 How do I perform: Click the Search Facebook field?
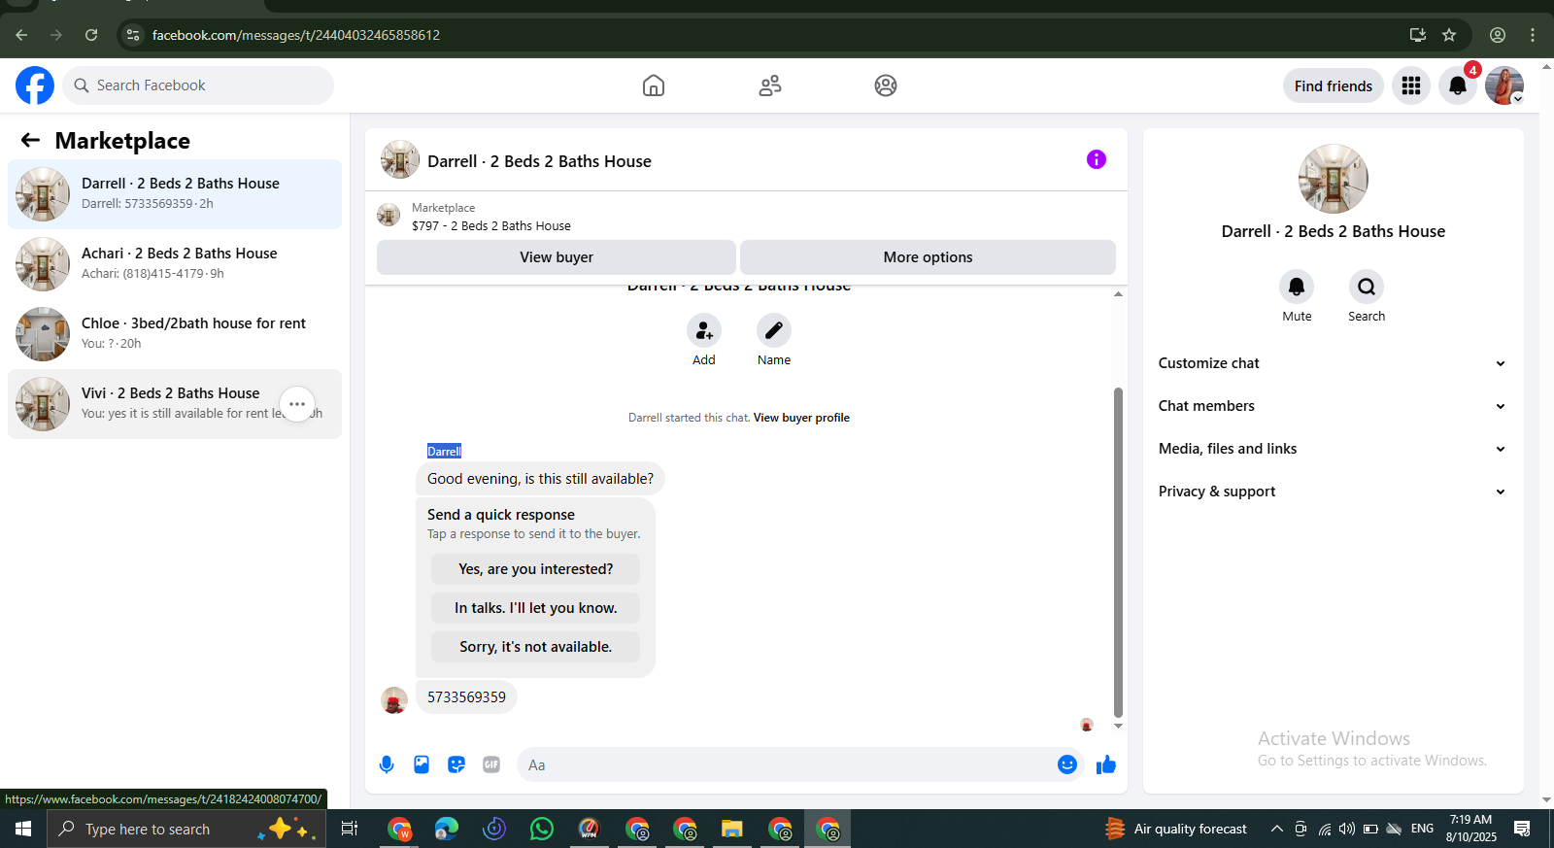(x=198, y=85)
